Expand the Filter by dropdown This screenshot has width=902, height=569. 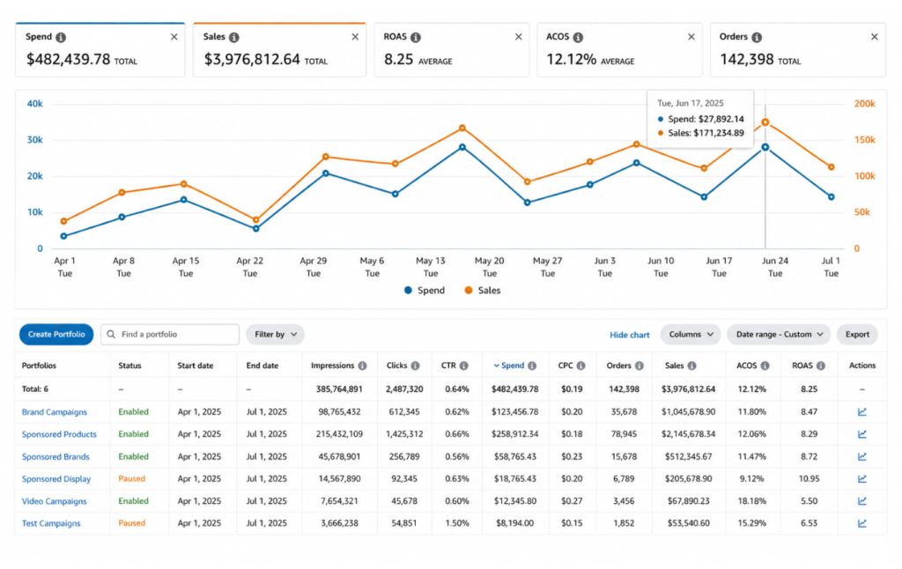pos(275,335)
